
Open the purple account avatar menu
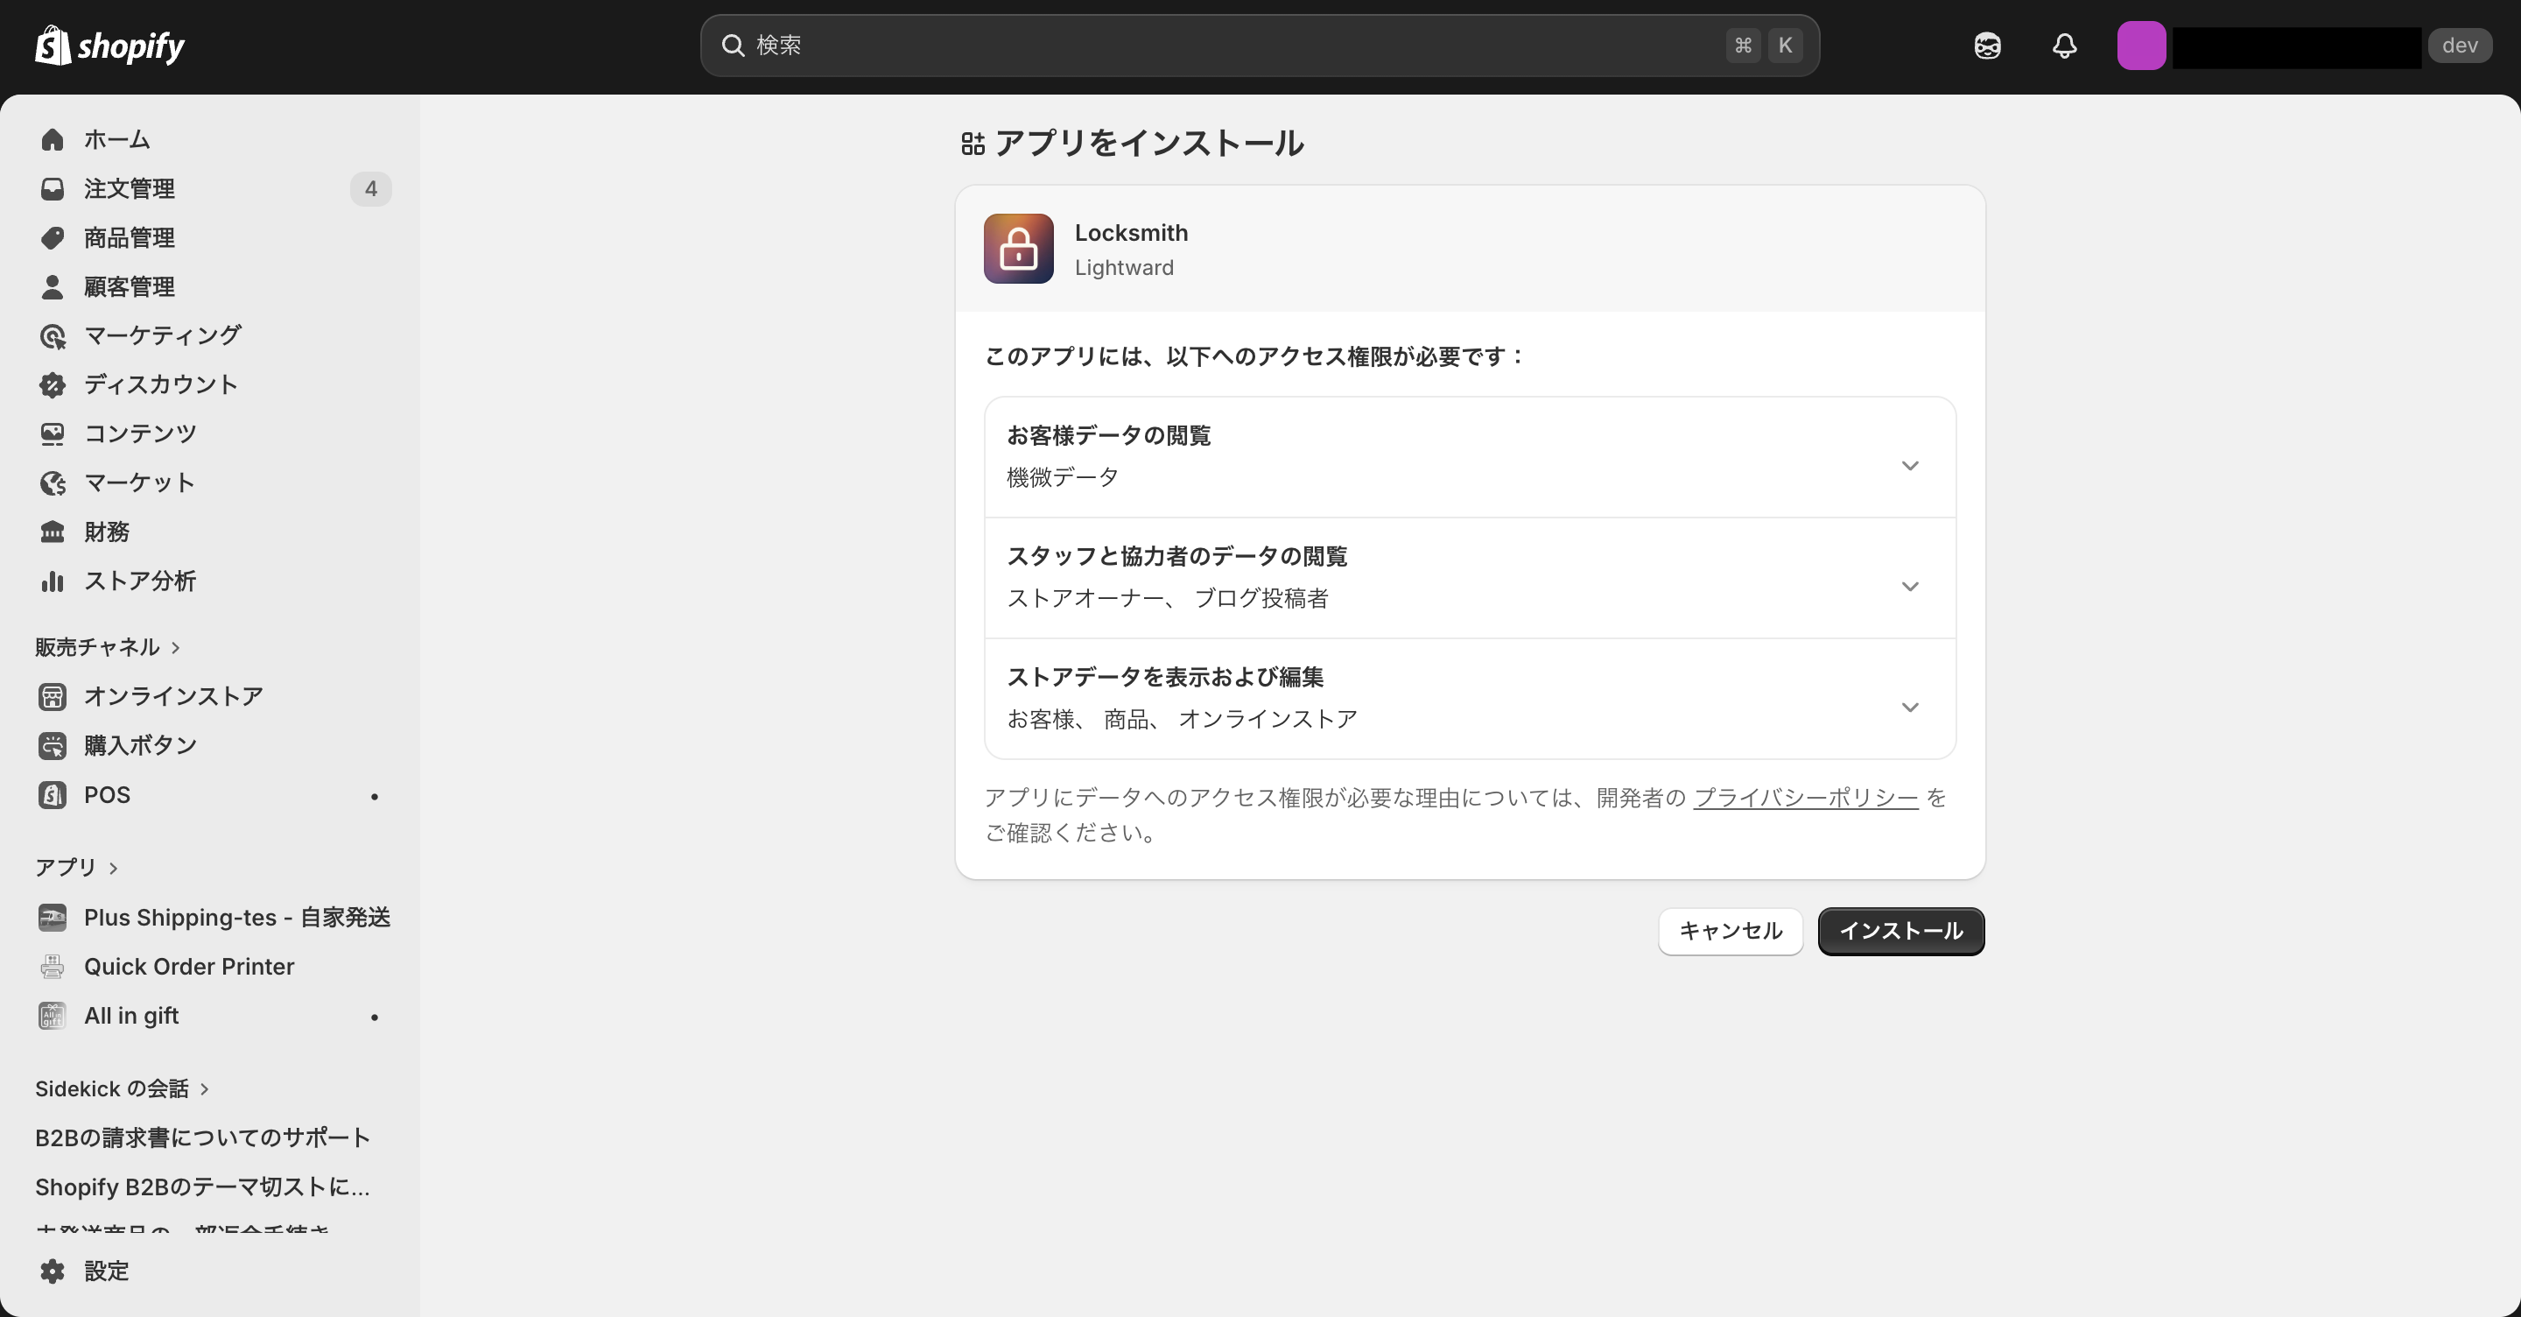click(2140, 46)
